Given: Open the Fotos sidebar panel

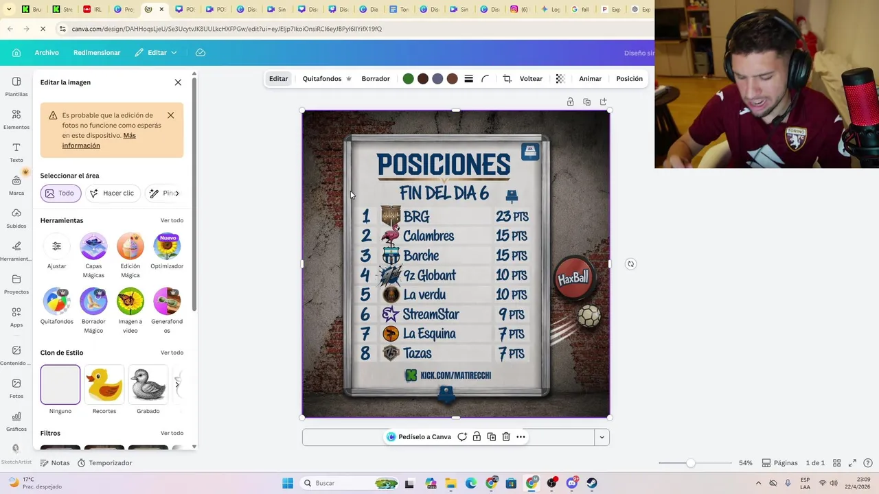Looking at the screenshot, I should 16,388.
